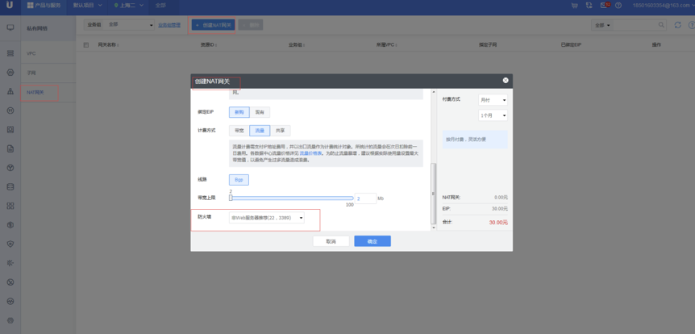Choose 共享 billing method option
The width and height of the screenshot is (695, 334).
point(280,130)
